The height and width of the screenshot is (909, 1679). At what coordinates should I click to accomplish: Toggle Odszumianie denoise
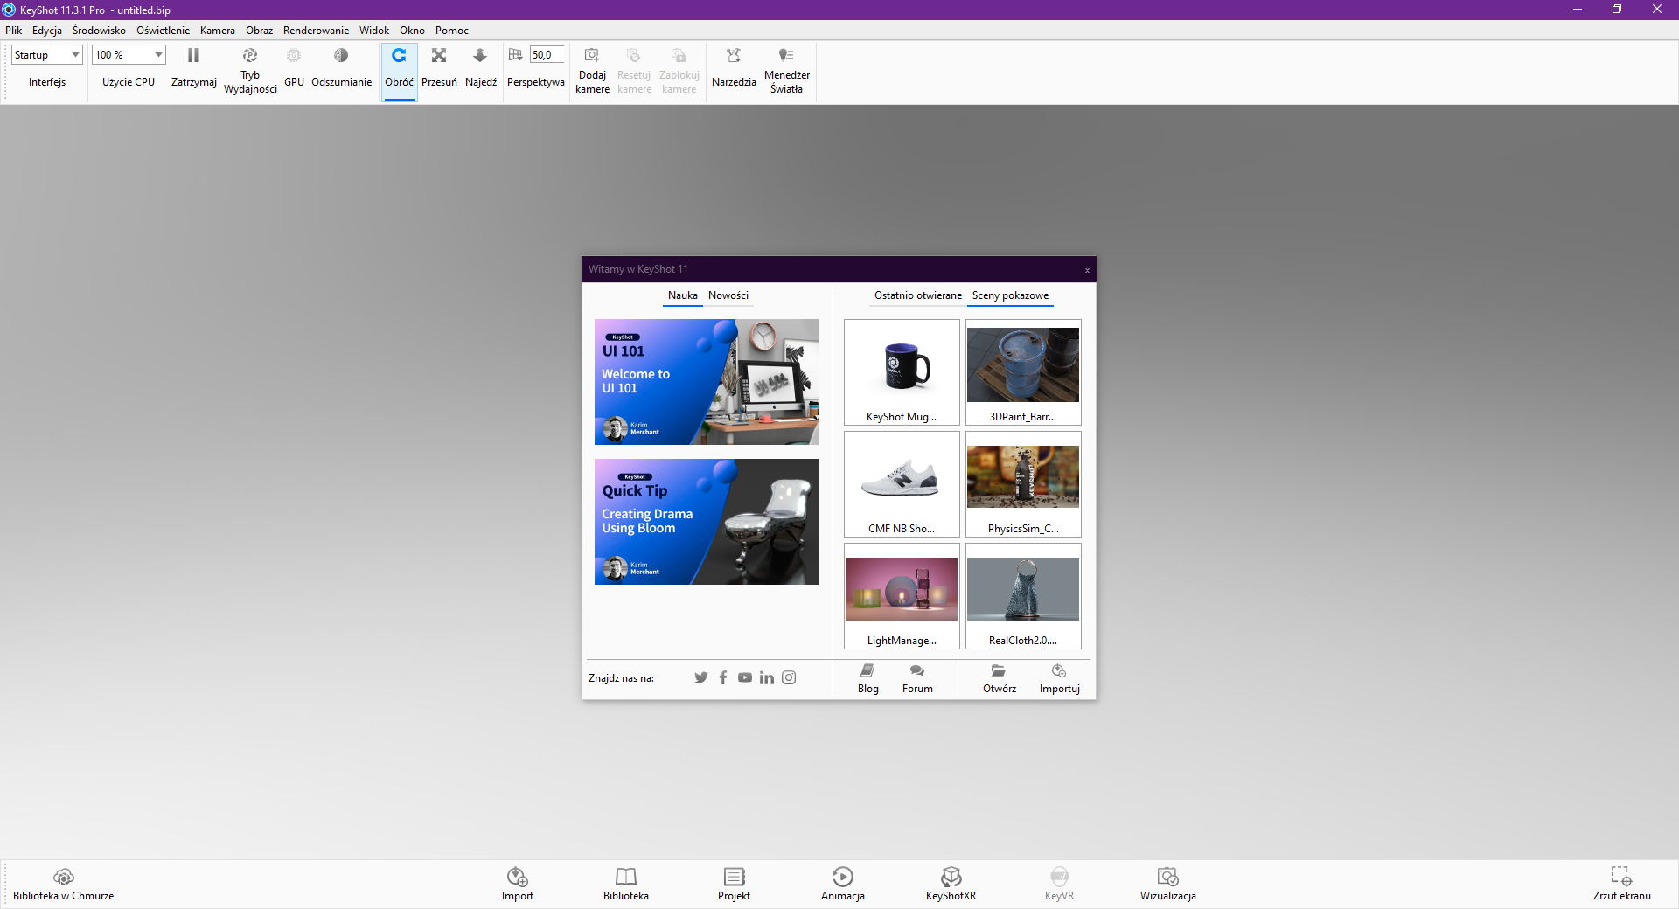tap(341, 68)
